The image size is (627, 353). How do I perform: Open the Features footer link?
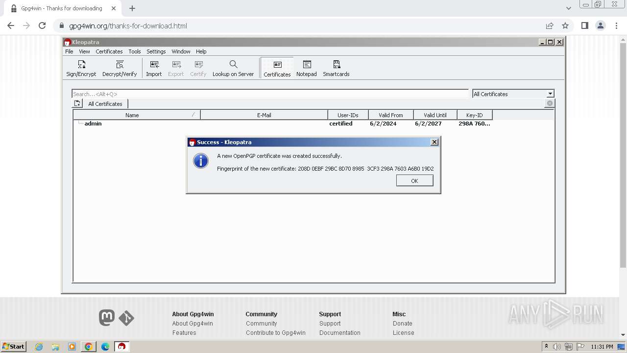click(x=184, y=332)
